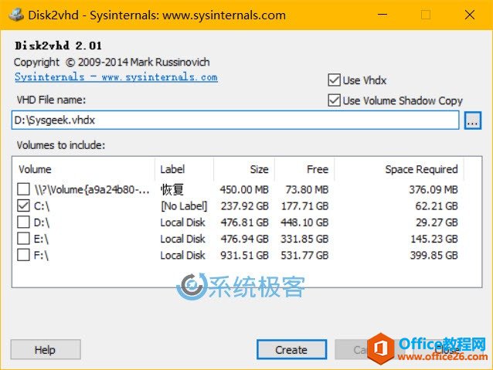Select the 29.27 GB space required cell

click(437, 222)
